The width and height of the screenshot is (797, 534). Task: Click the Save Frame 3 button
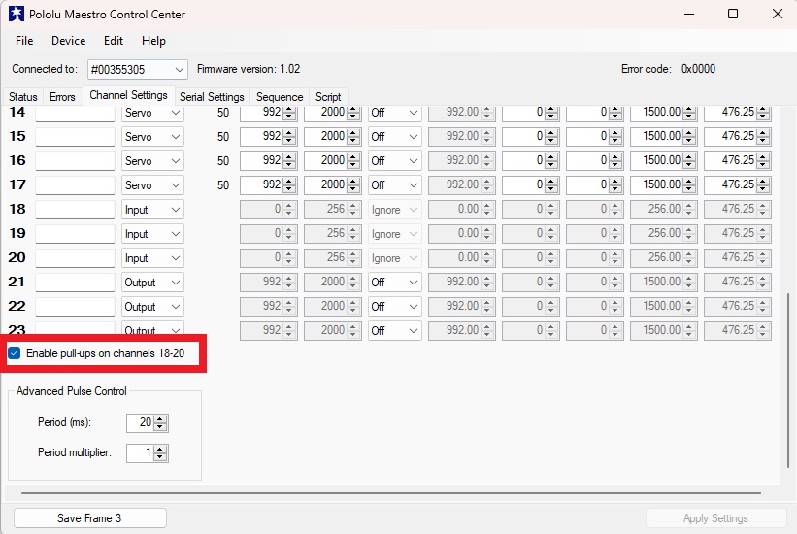pyautogui.click(x=89, y=518)
